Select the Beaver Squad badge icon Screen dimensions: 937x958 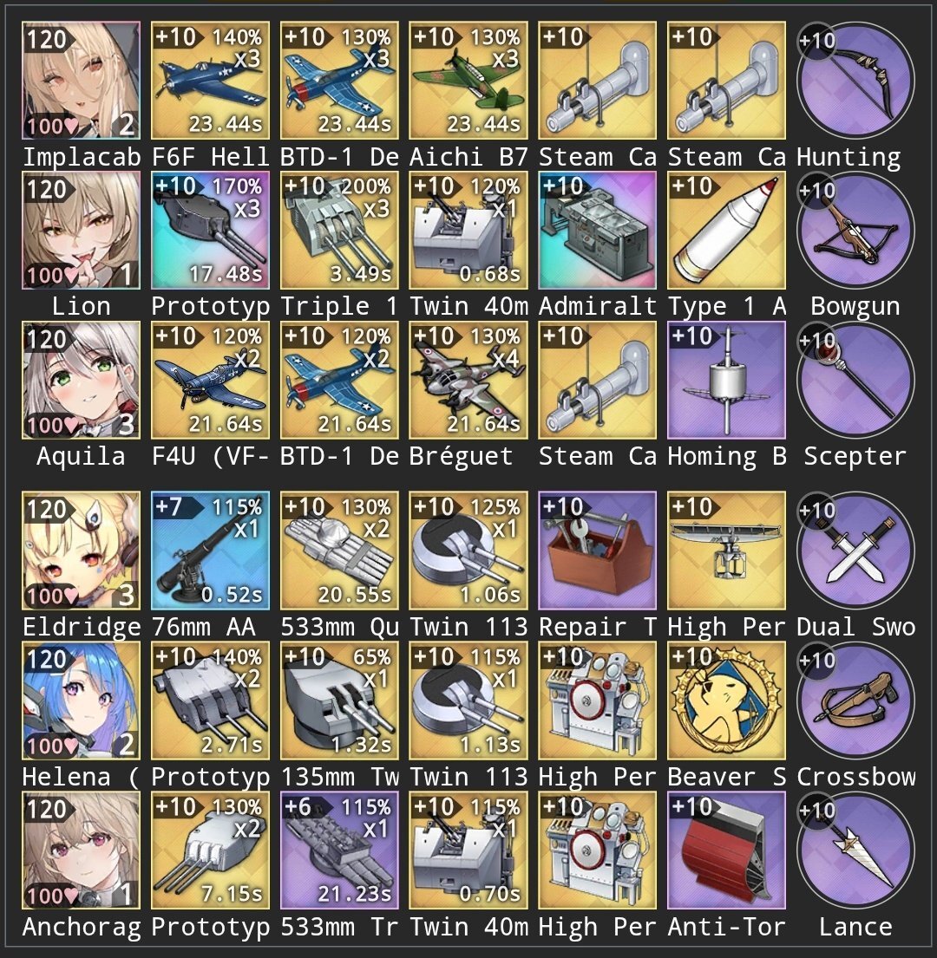pyautogui.click(x=726, y=701)
